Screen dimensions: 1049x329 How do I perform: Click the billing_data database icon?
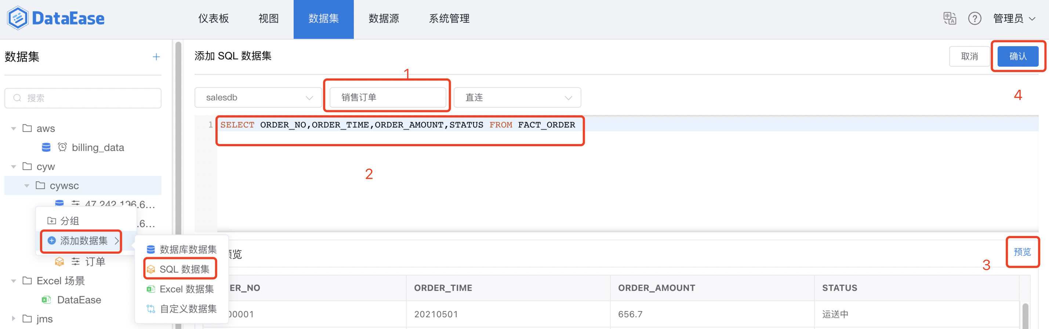(46, 147)
